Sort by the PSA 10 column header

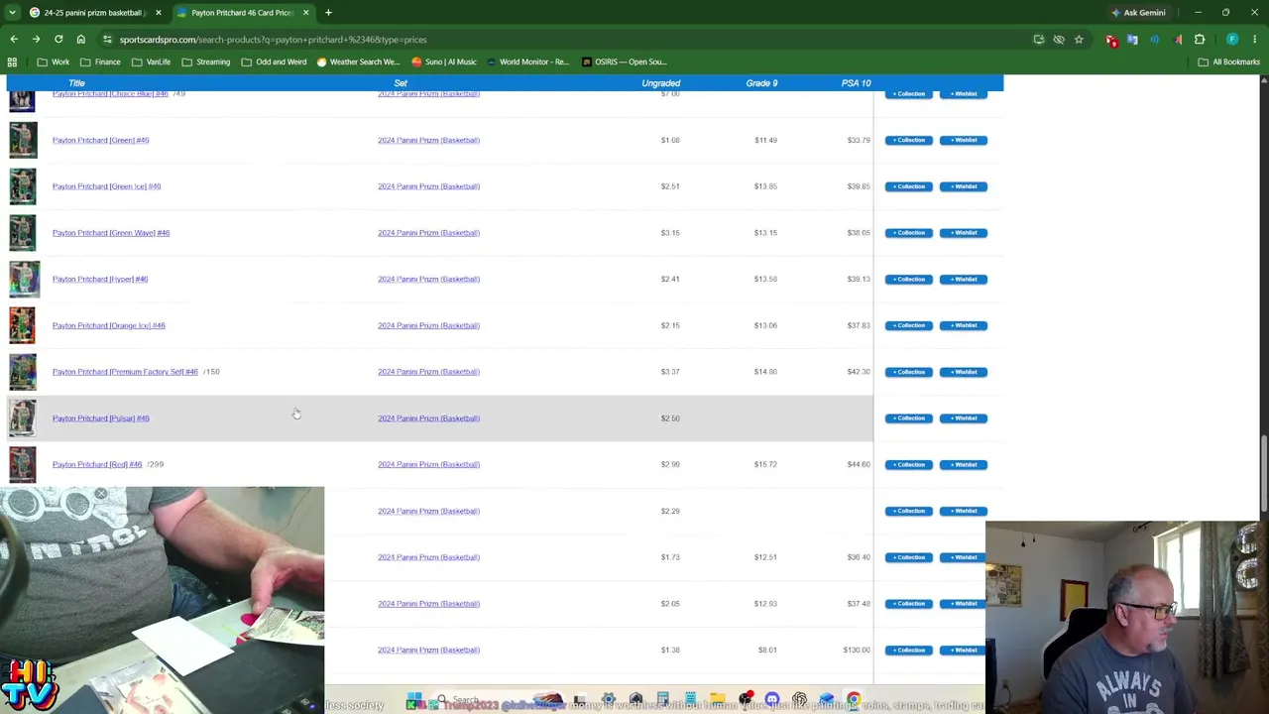point(856,83)
